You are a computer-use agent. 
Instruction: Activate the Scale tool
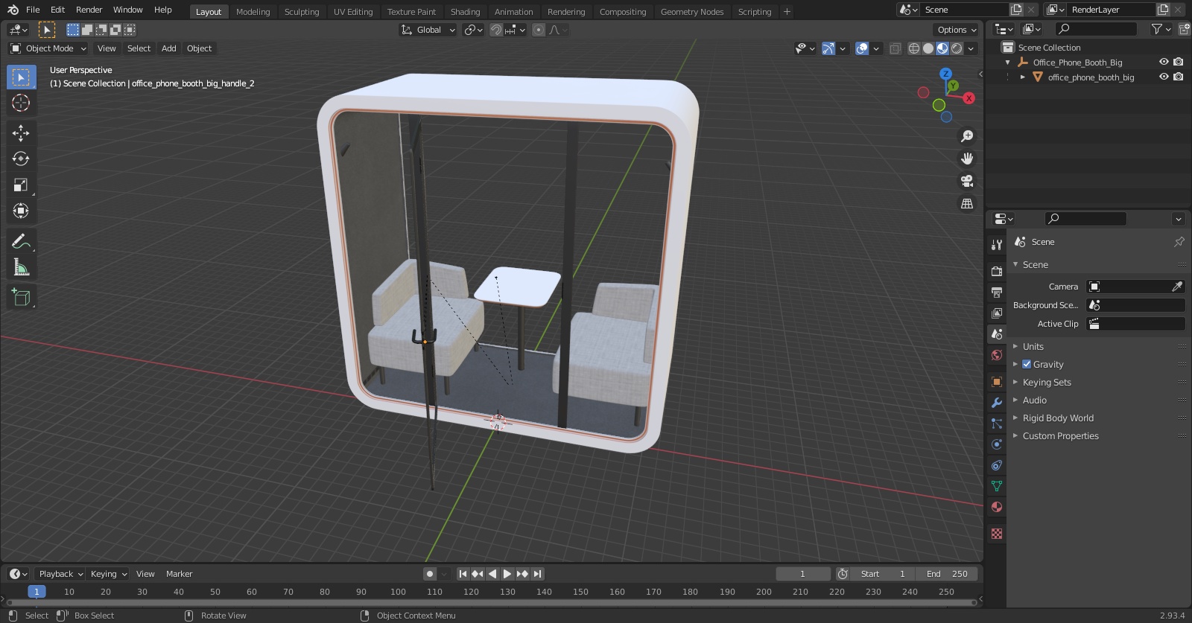(x=21, y=185)
